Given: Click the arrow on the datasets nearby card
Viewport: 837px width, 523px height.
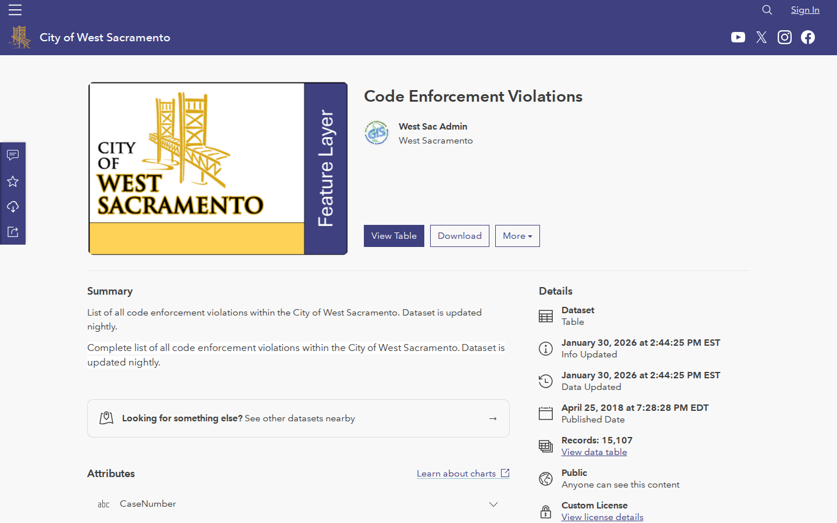Looking at the screenshot, I should point(493,418).
